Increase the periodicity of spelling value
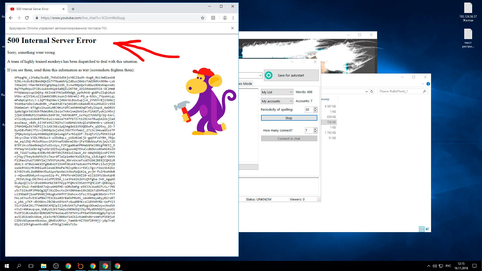482x271 pixels. [315, 108]
